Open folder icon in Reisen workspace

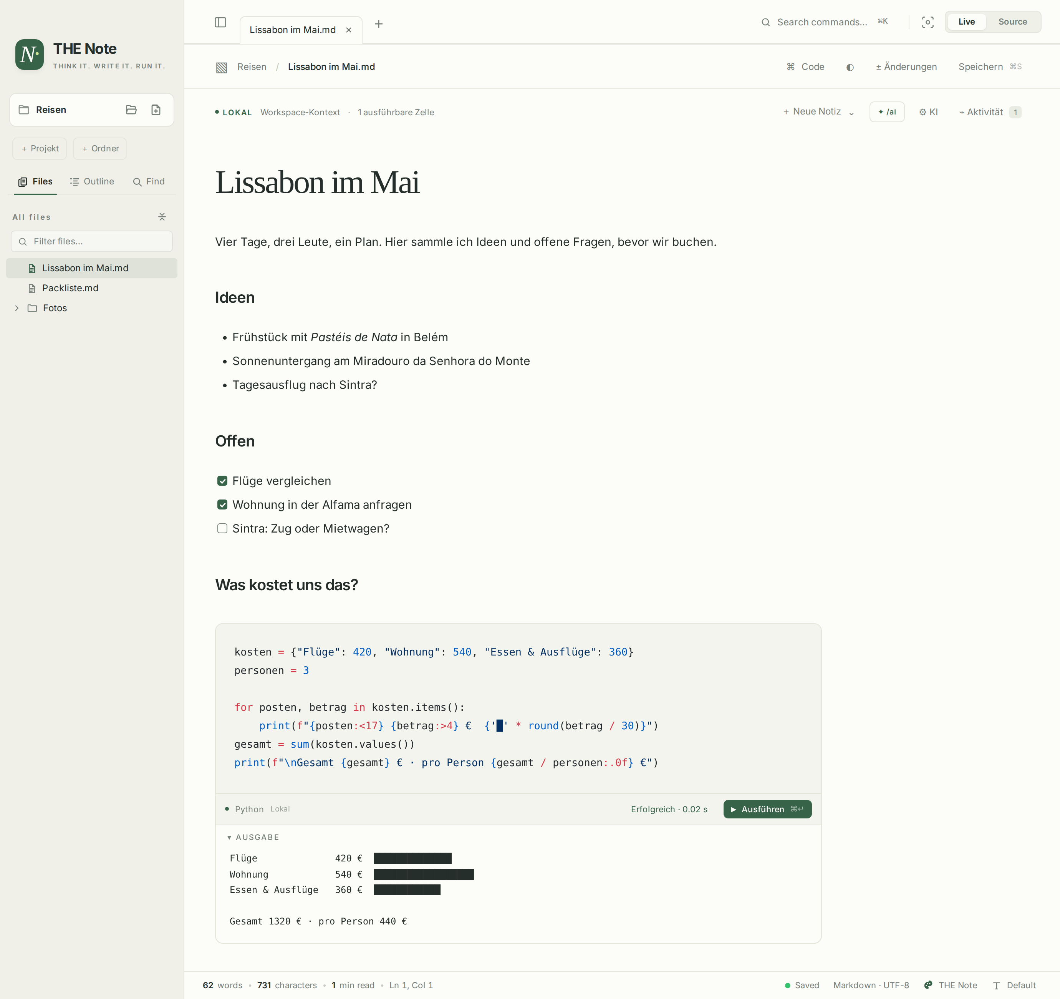click(131, 110)
